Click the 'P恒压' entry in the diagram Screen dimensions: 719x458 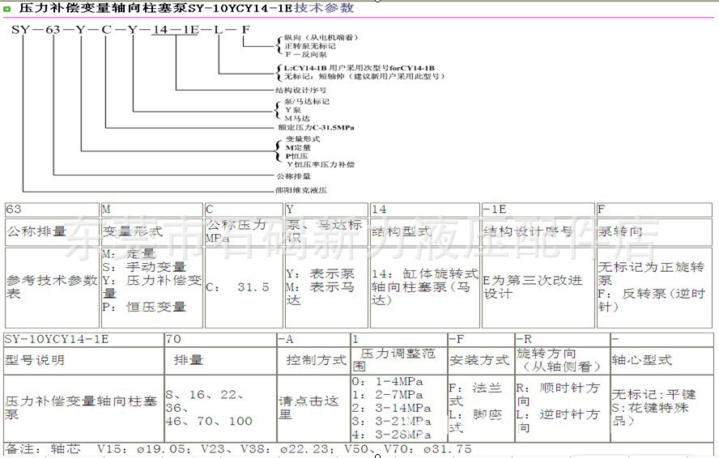[296, 156]
